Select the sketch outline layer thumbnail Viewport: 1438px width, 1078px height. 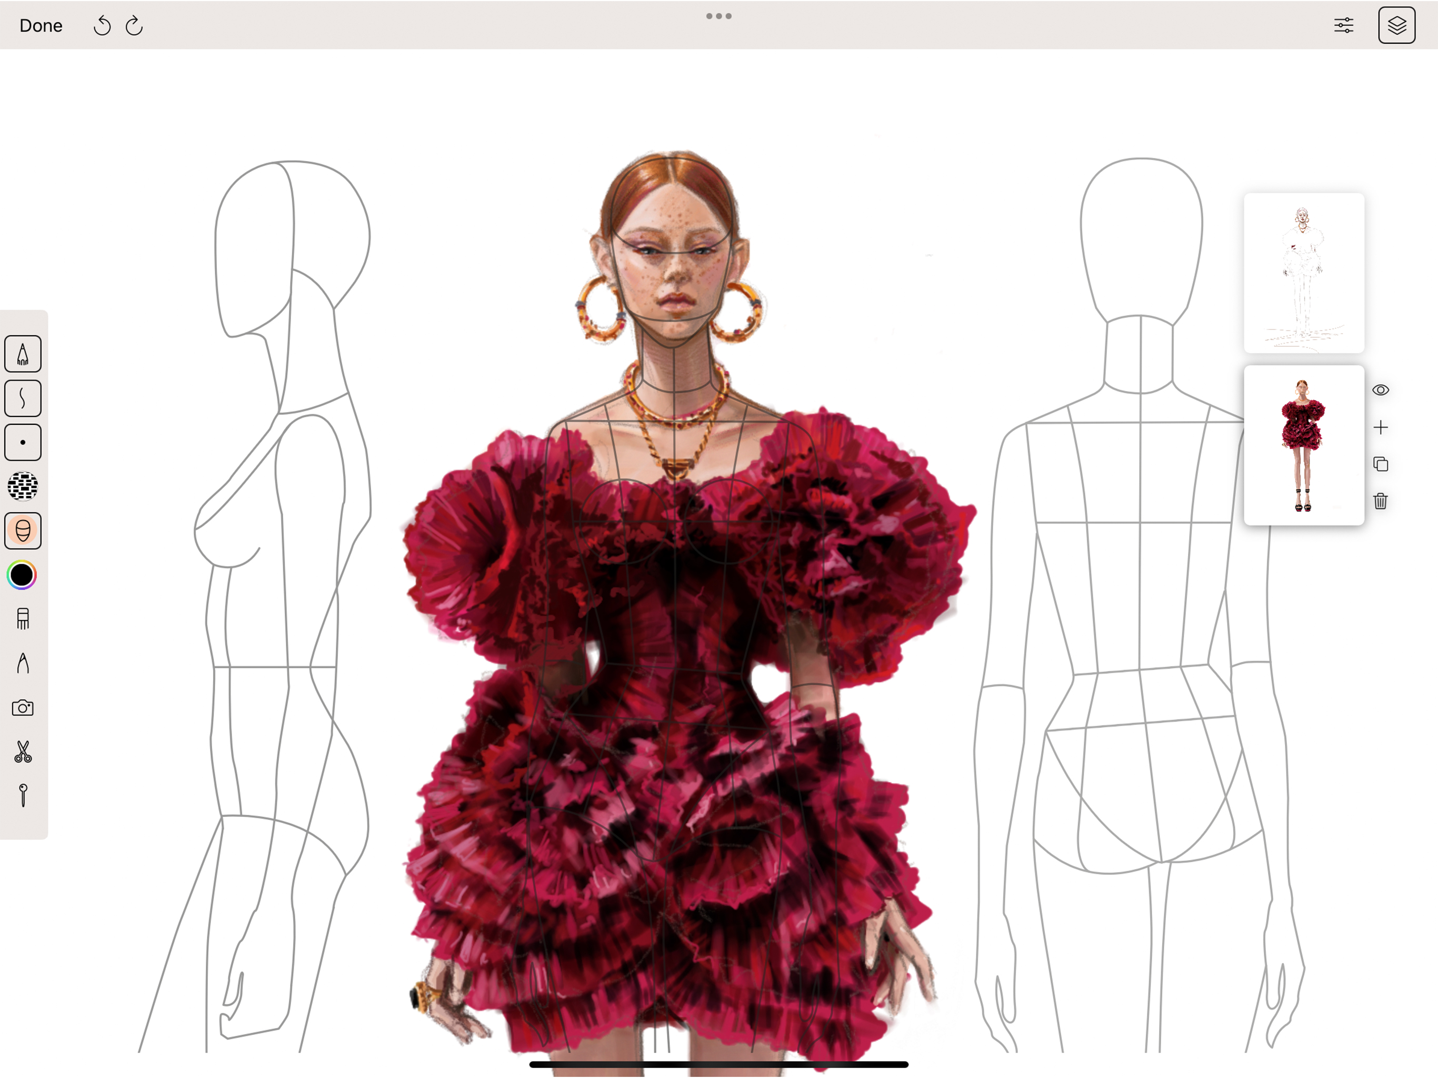point(1303,273)
